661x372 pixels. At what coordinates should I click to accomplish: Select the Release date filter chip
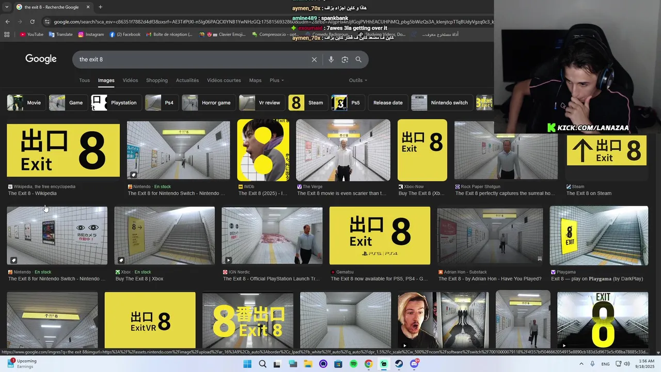pyautogui.click(x=388, y=102)
